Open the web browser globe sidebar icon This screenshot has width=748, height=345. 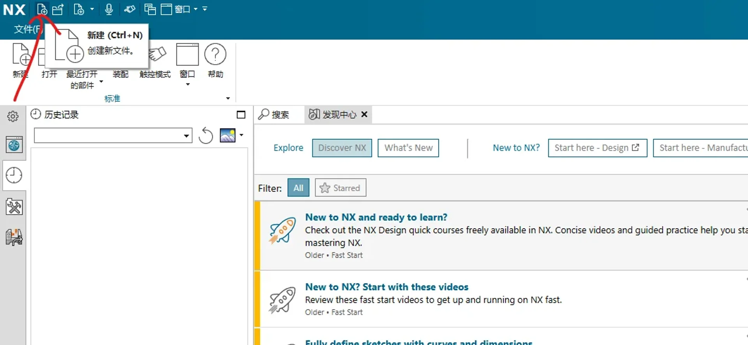14,145
